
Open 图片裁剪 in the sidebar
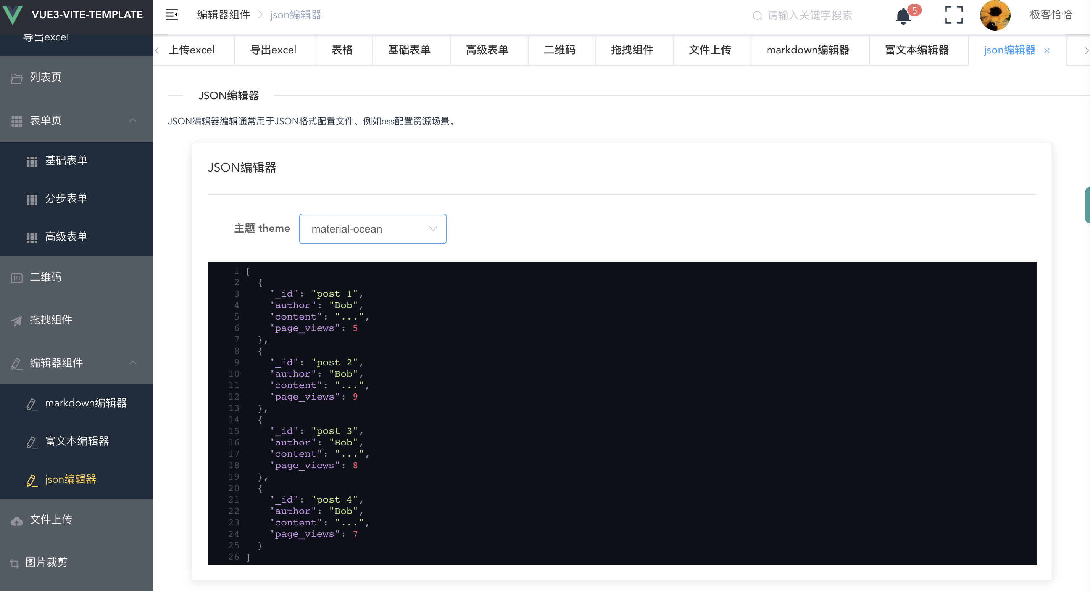tap(76, 562)
